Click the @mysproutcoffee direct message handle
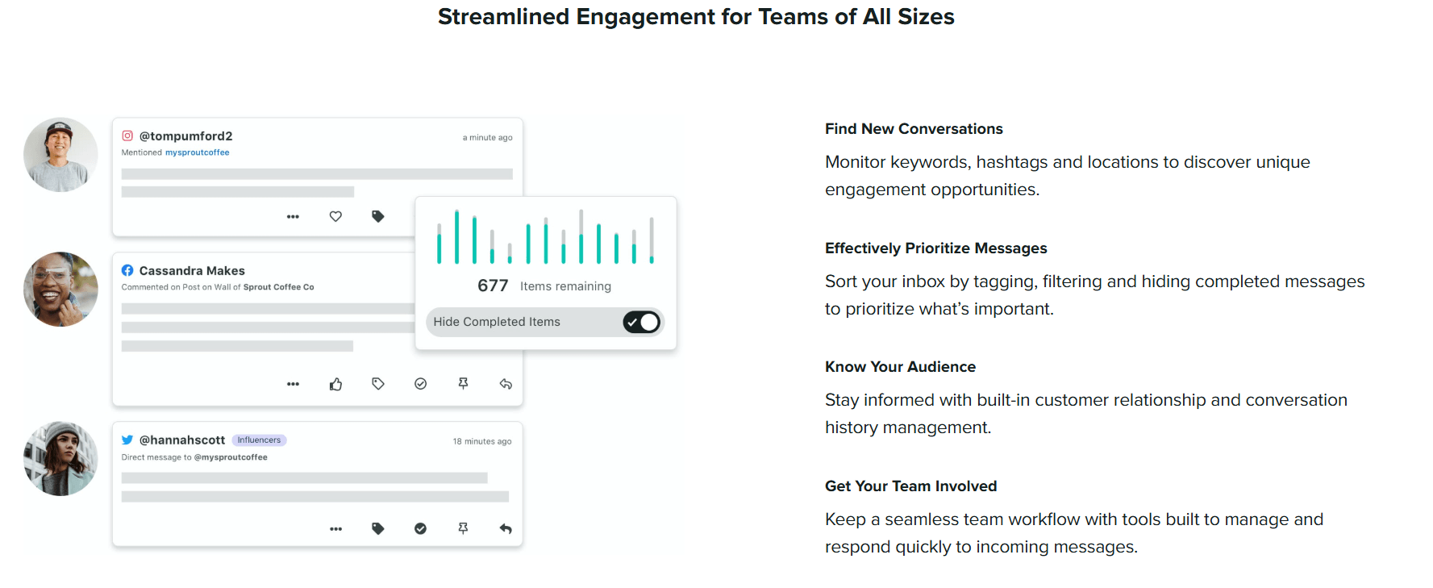 231,457
